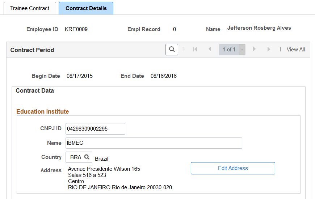Image resolution: width=315 pixels, height=199 pixels.
Task: Open the Country lookup magnifier icon
Action: pos(87,157)
